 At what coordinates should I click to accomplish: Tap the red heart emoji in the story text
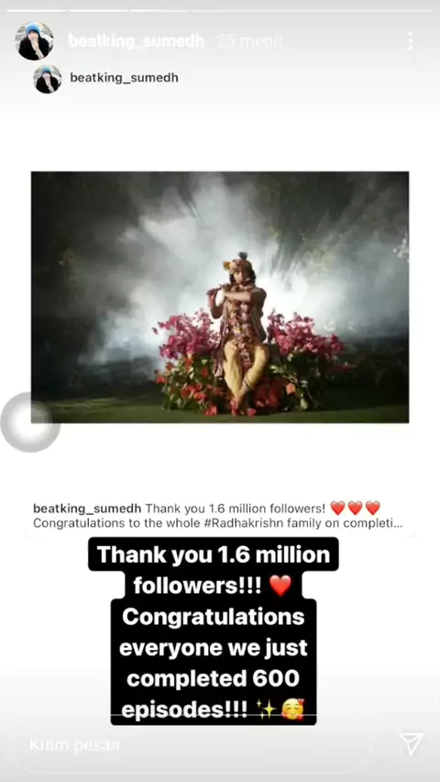tap(280, 586)
